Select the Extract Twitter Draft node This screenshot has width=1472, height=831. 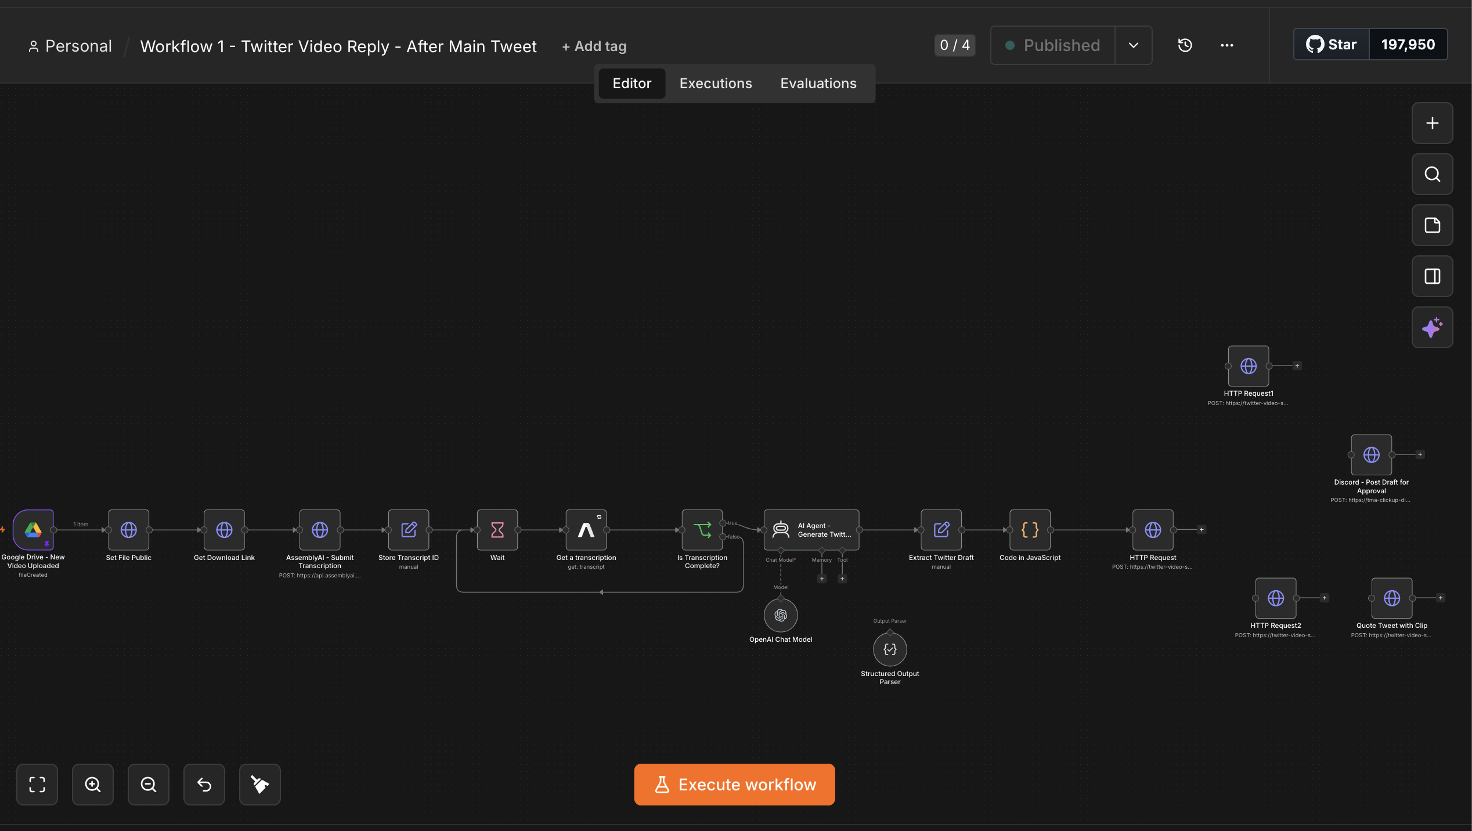coord(941,529)
